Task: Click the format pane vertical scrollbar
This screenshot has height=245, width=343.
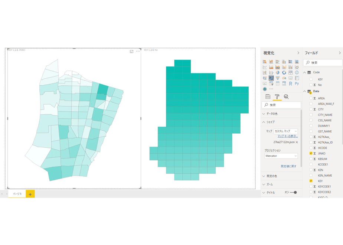Action: [x=301, y=138]
